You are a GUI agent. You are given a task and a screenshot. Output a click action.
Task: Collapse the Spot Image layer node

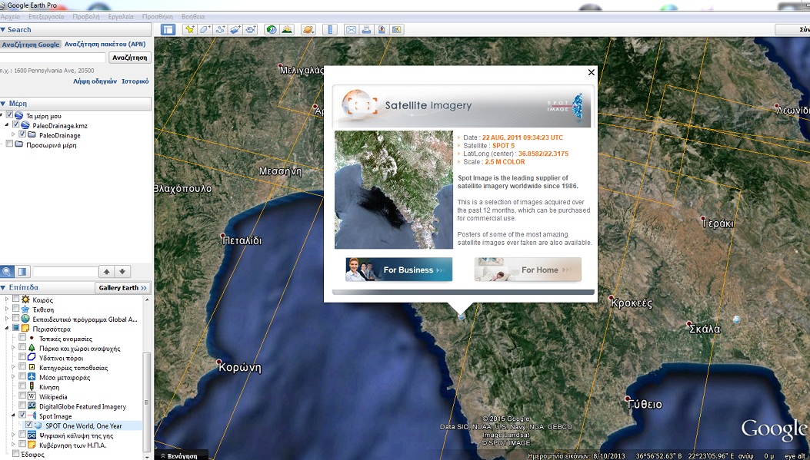coord(13,415)
